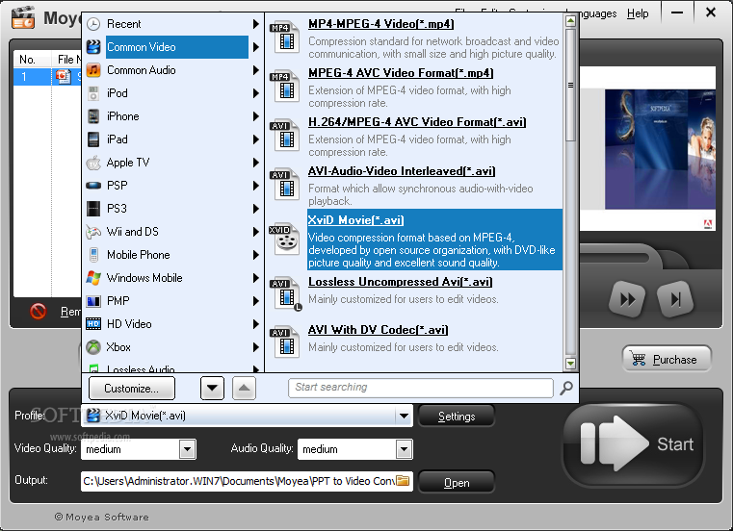This screenshot has width=733, height=531.
Task: Click the next slide preview button
Action: (x=675, y=299)
